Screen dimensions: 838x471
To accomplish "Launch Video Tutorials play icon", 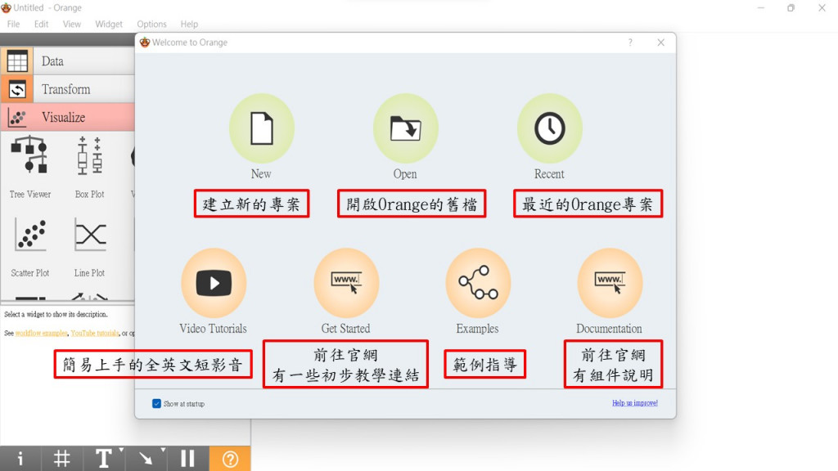I will point(214,282).
